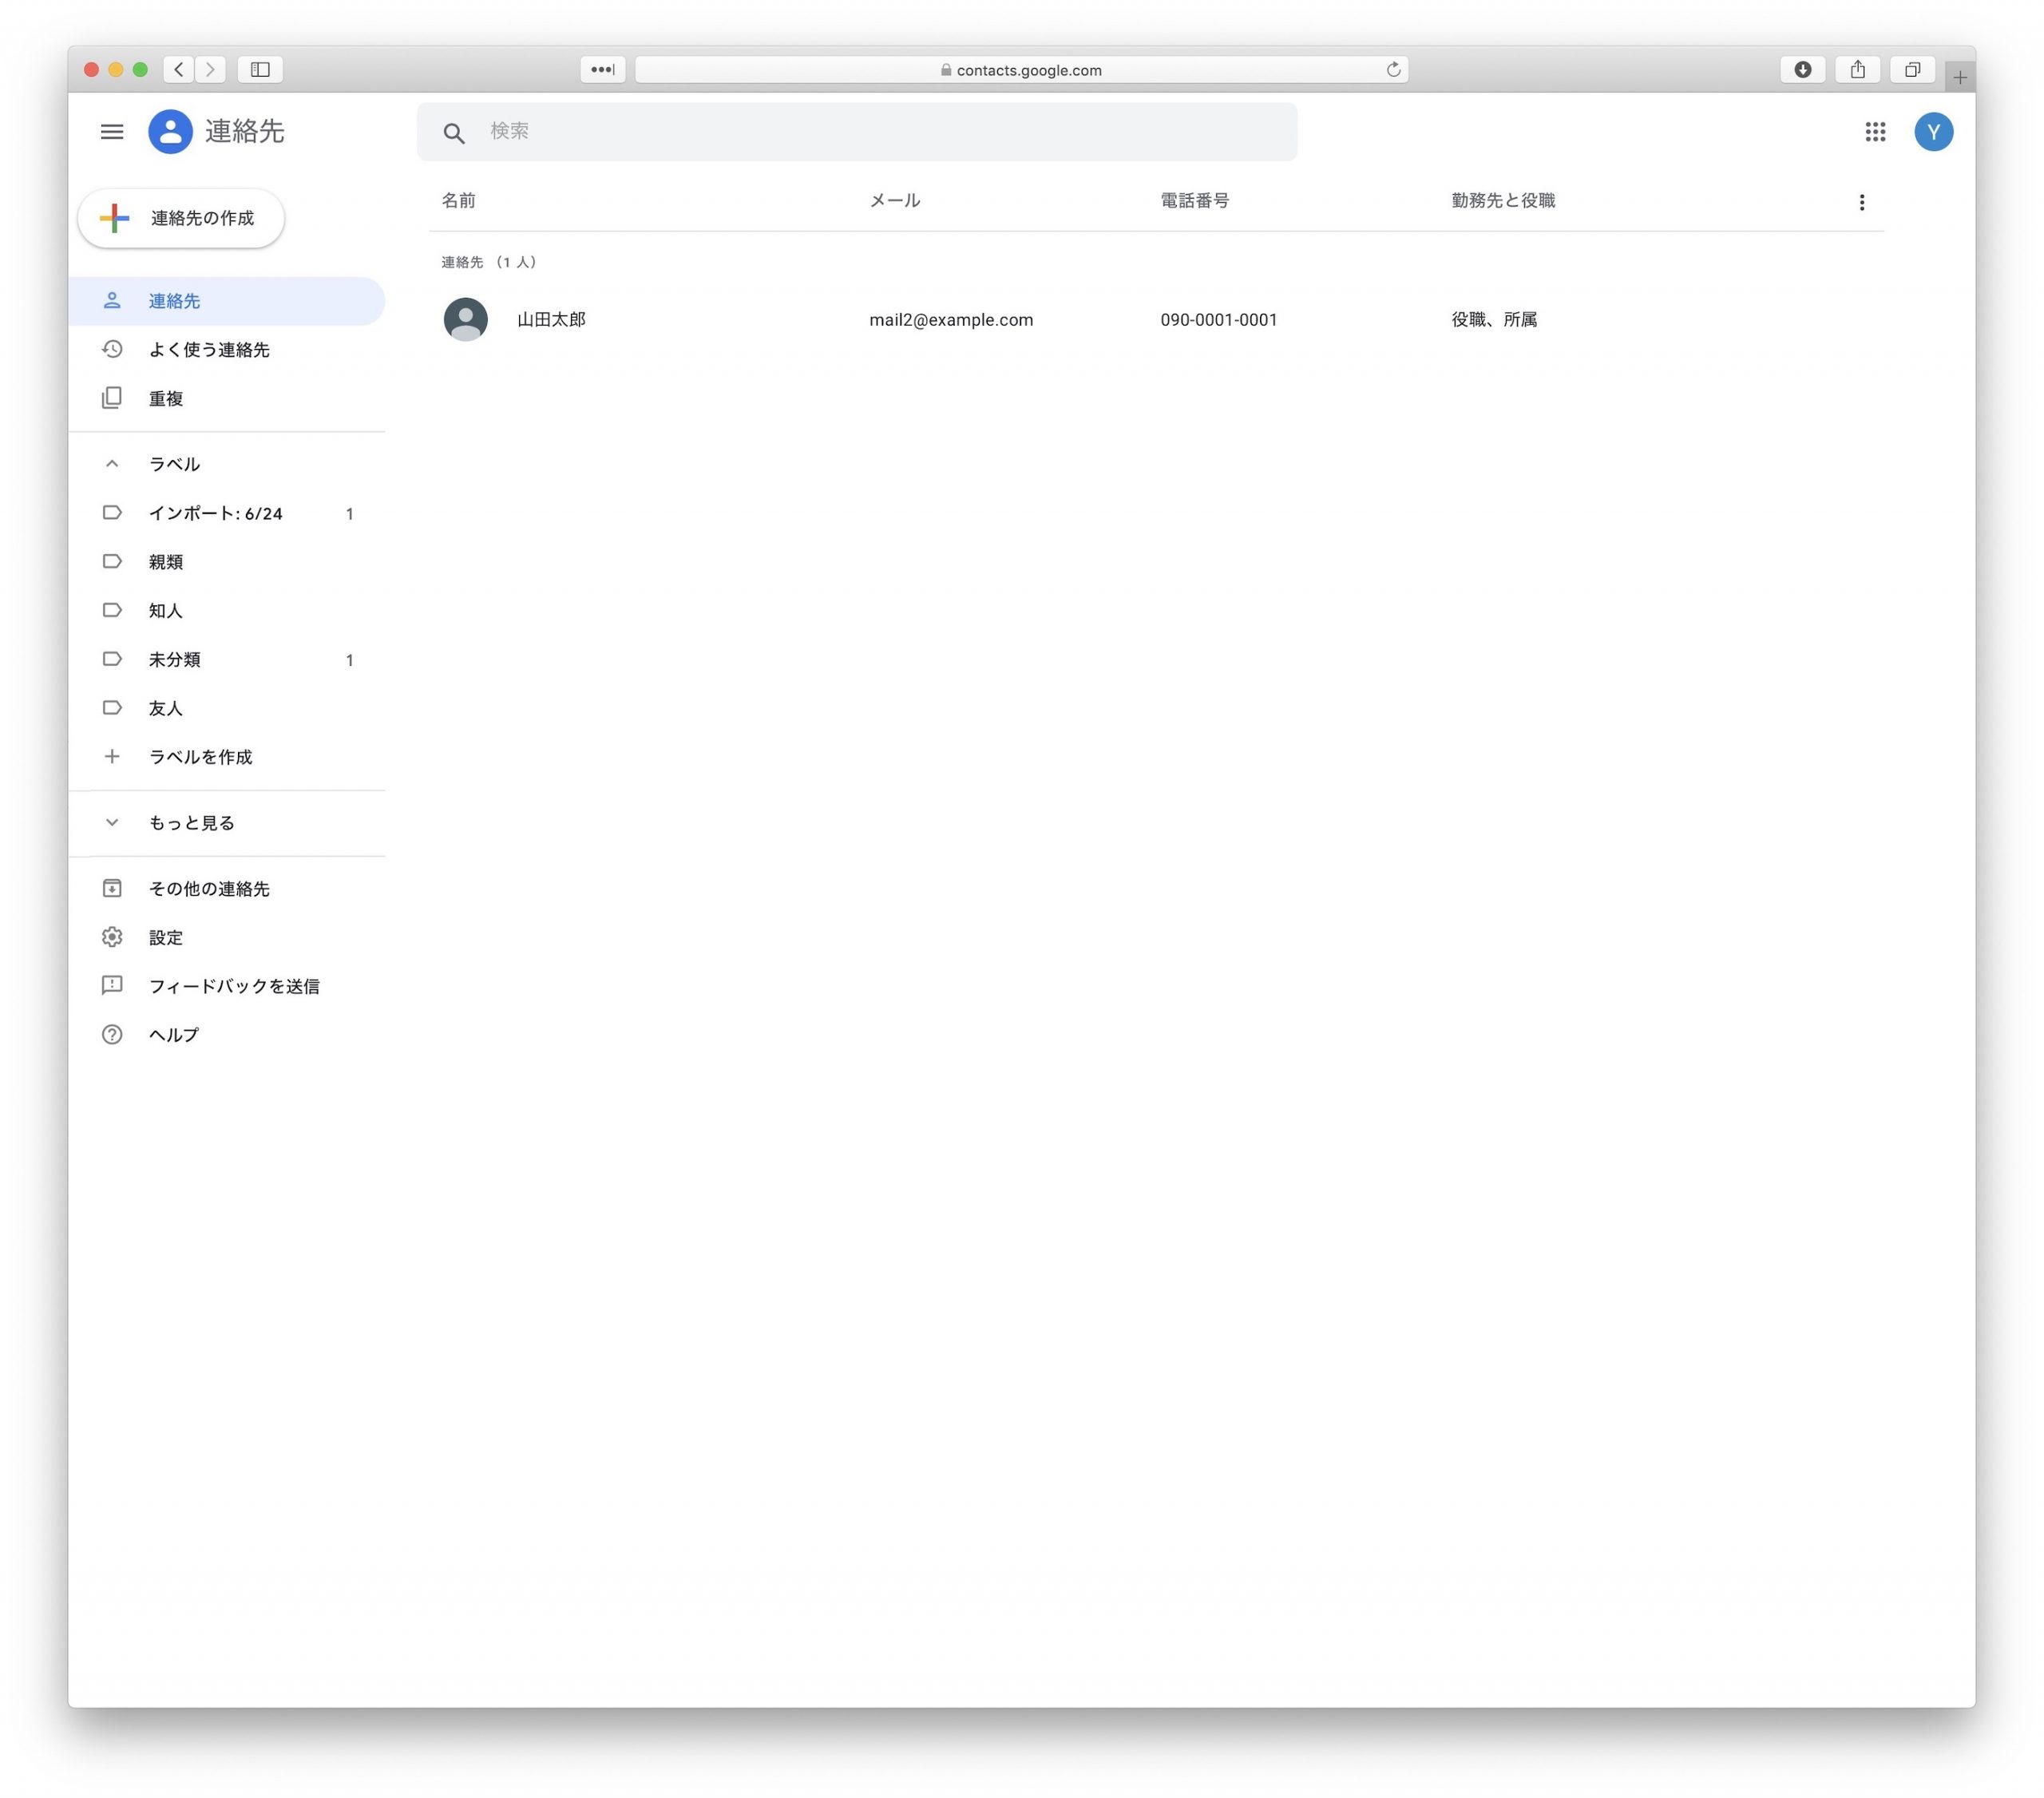Image resolution: width=2044 pixels, height=1798 pixels.
Task: Open よく使う連絡先 (frequently contacted)
Action: click(x=208, y=350)
